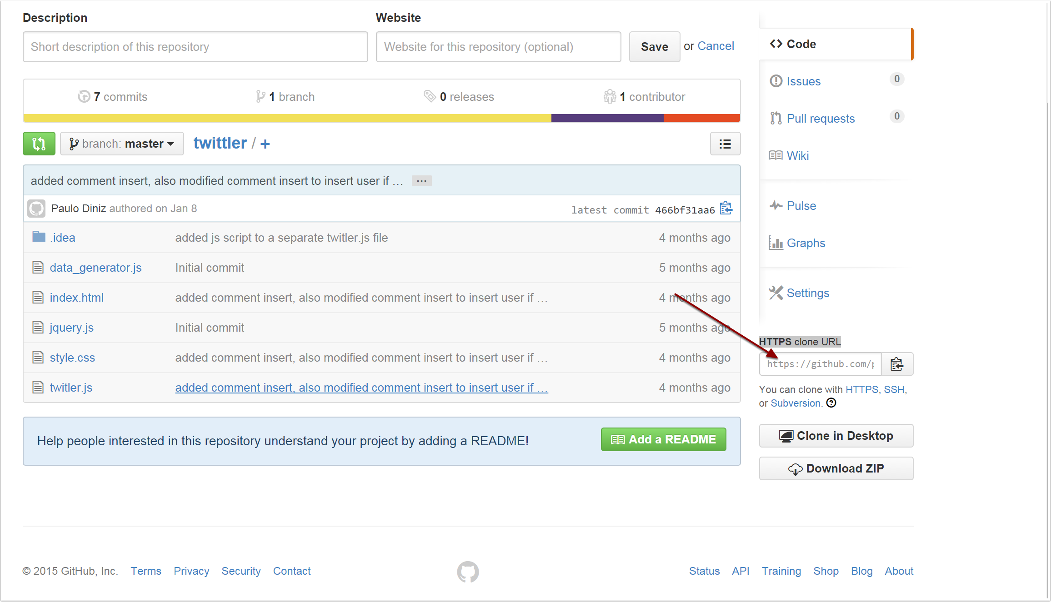Click the plus to create new file
Screen dimensions: 1051x602
[x=265, y=144]
